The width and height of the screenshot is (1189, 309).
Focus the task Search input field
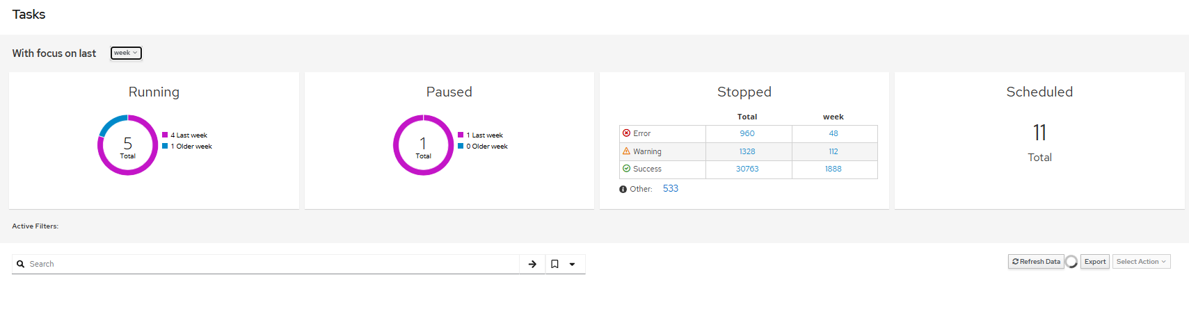point(271,264)
